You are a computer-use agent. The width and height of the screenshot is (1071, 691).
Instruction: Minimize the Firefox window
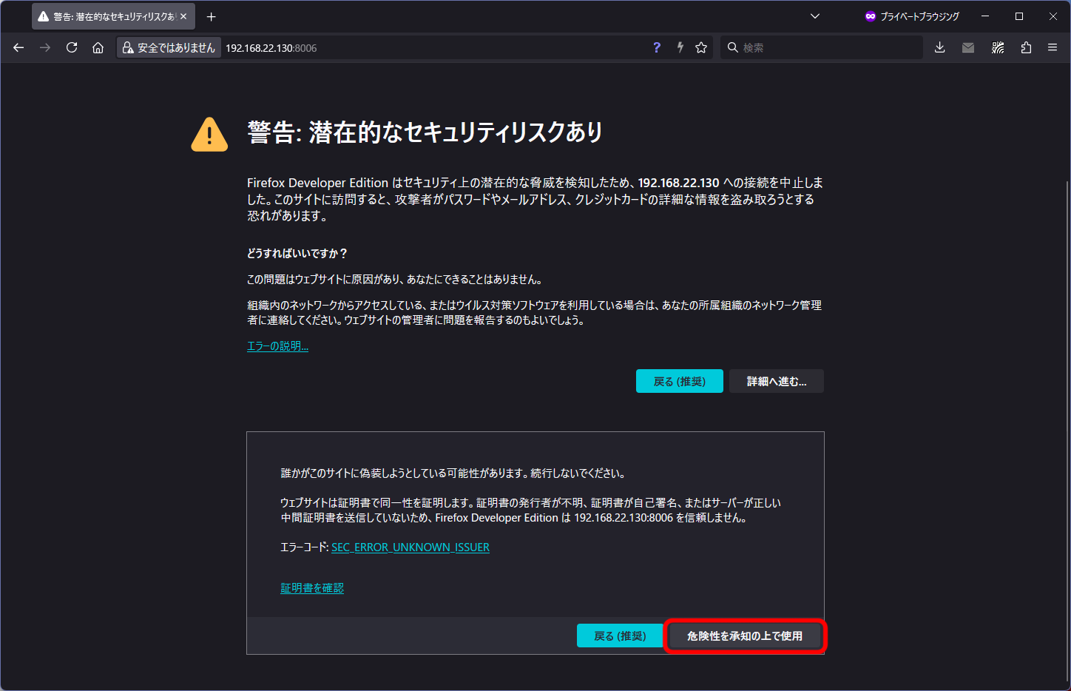985,16
